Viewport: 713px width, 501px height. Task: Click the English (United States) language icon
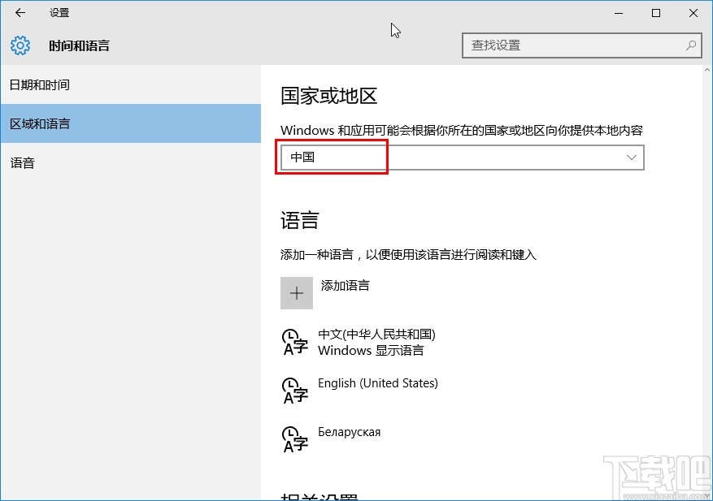tap(296, 390)
